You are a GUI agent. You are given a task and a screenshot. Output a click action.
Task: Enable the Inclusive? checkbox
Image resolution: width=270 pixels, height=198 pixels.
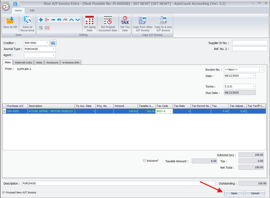point(144,160)
